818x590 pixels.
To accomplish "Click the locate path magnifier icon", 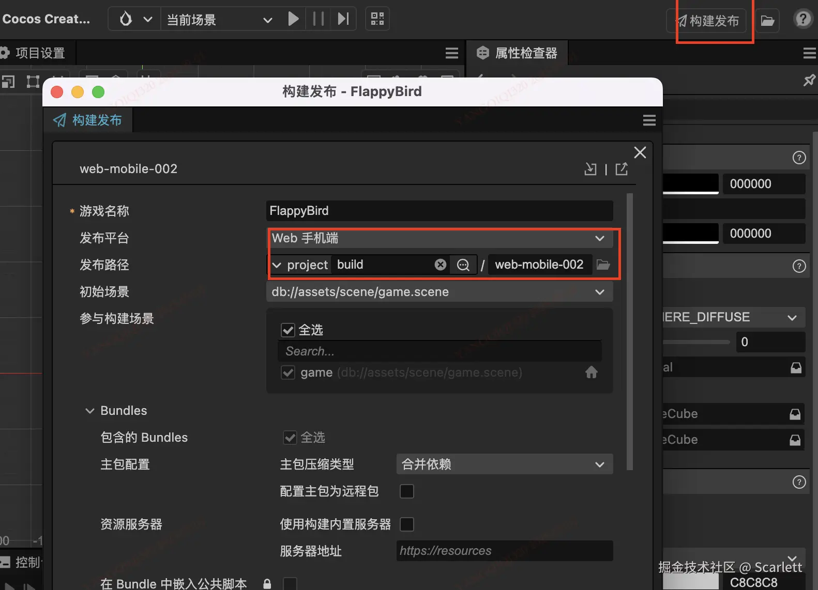I will pos(463,265).
